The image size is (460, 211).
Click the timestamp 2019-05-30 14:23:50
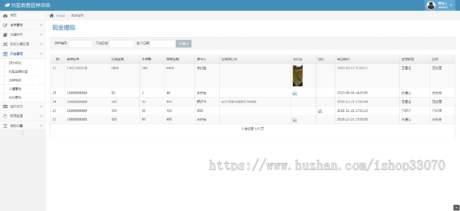352,93
